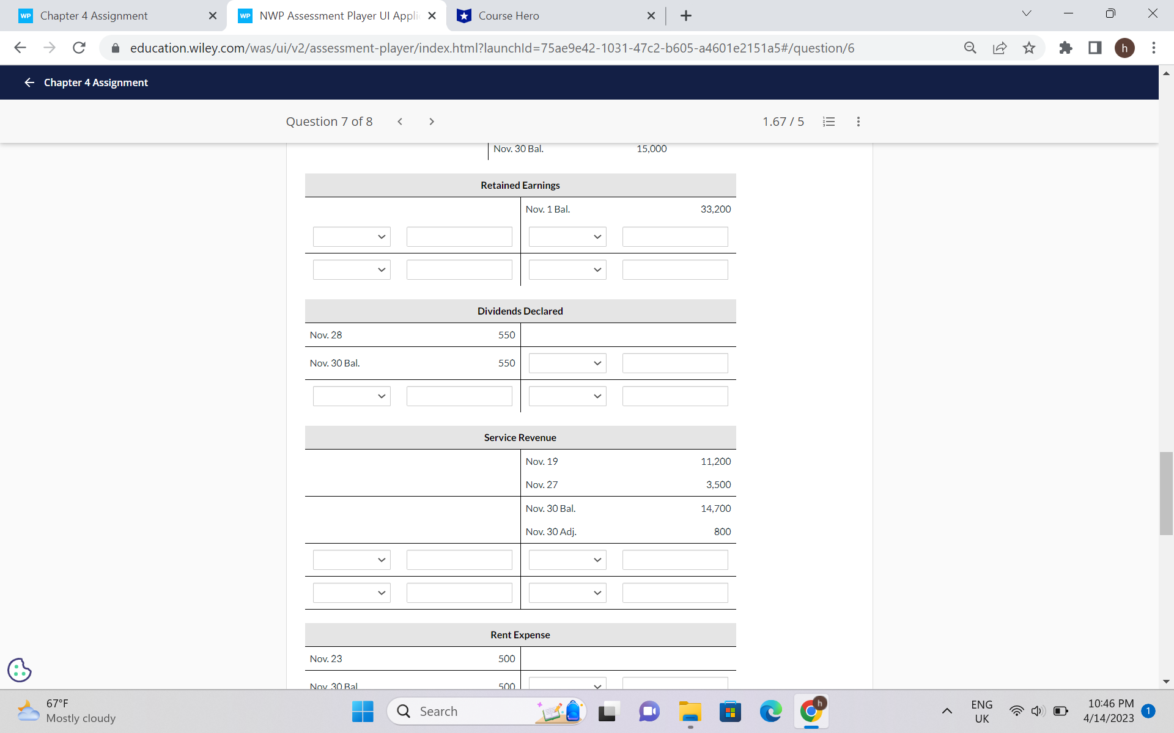Open the browser extensions puzzle icon
The image size is (1174, 733).
click(x=1065, y=48)
